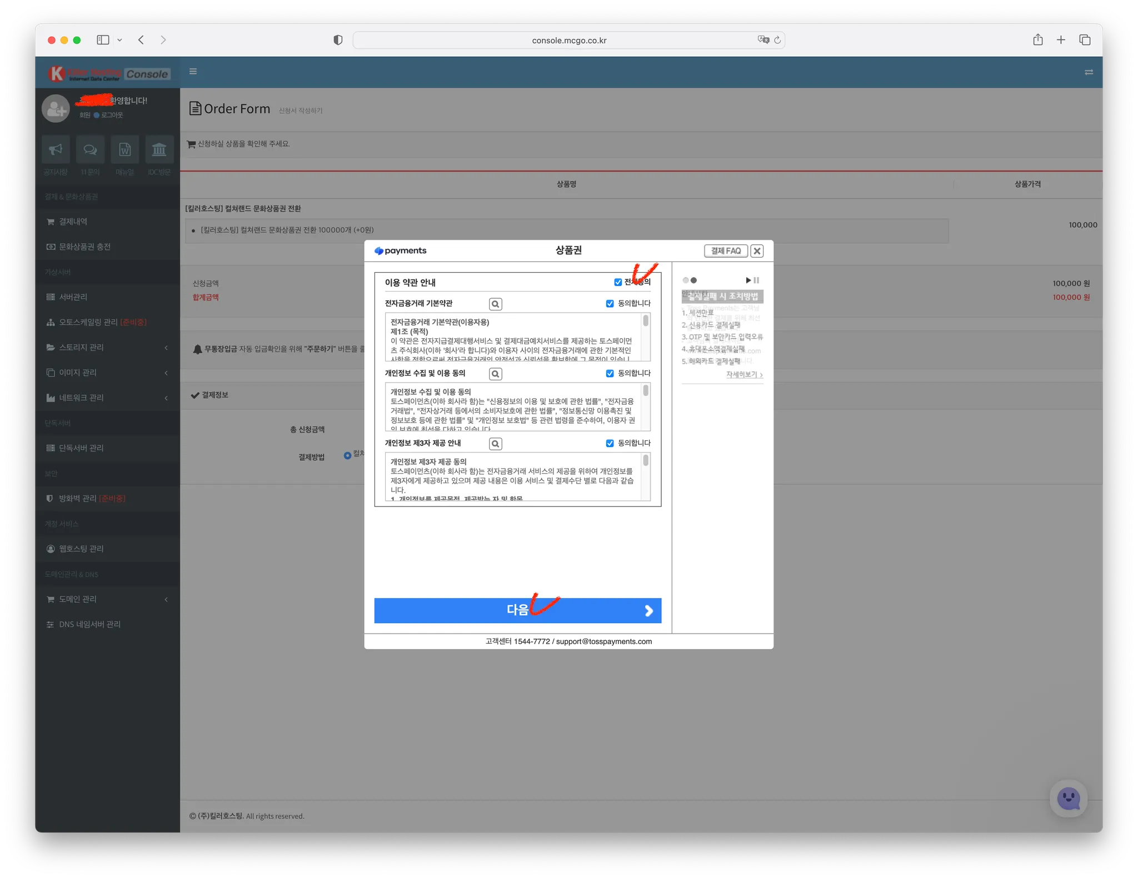
Task: Open 결제내역 in sidebar
Action: (x=73, y=222)
